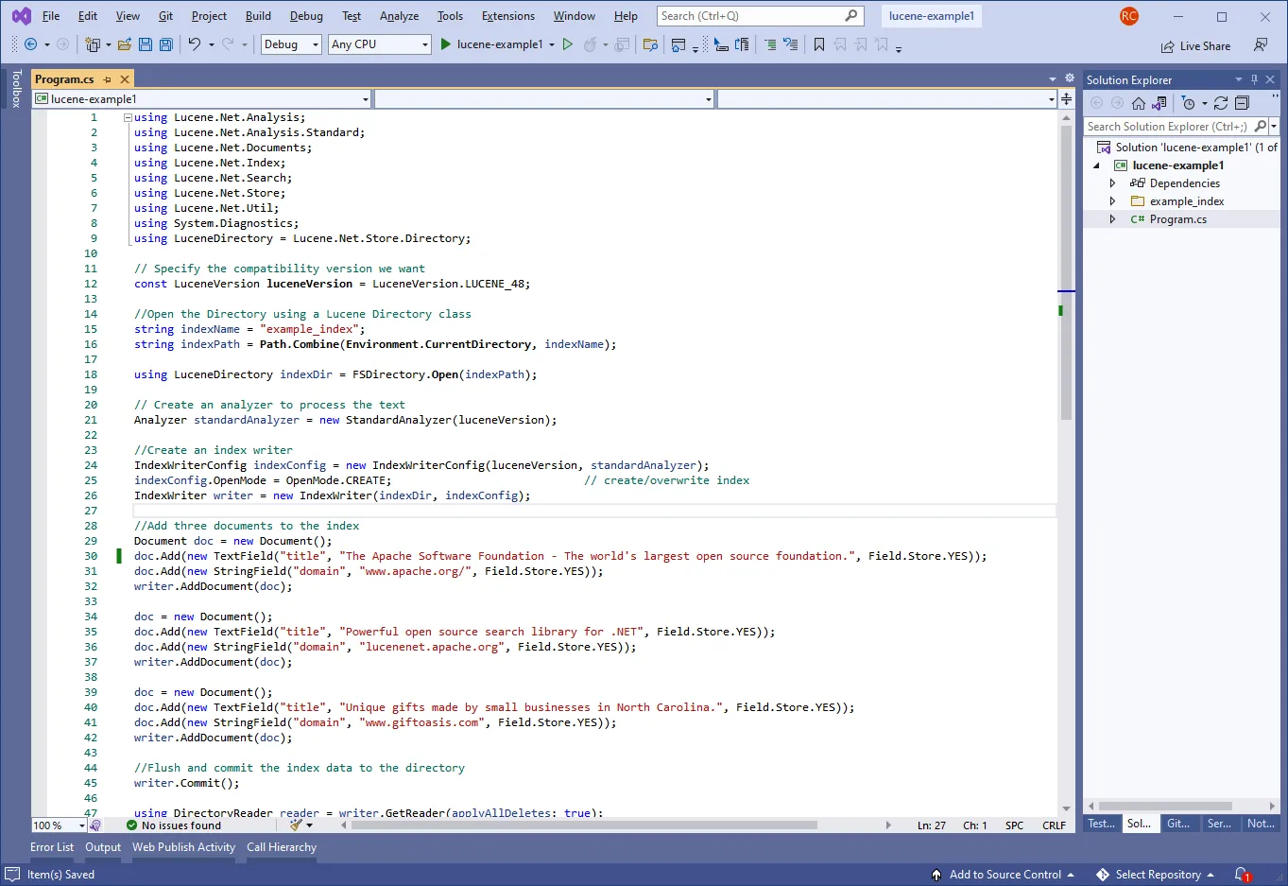Click the Undo icon in the toolbar
The width and height of the screenshot is (1288, 886).
pos(194,44)
